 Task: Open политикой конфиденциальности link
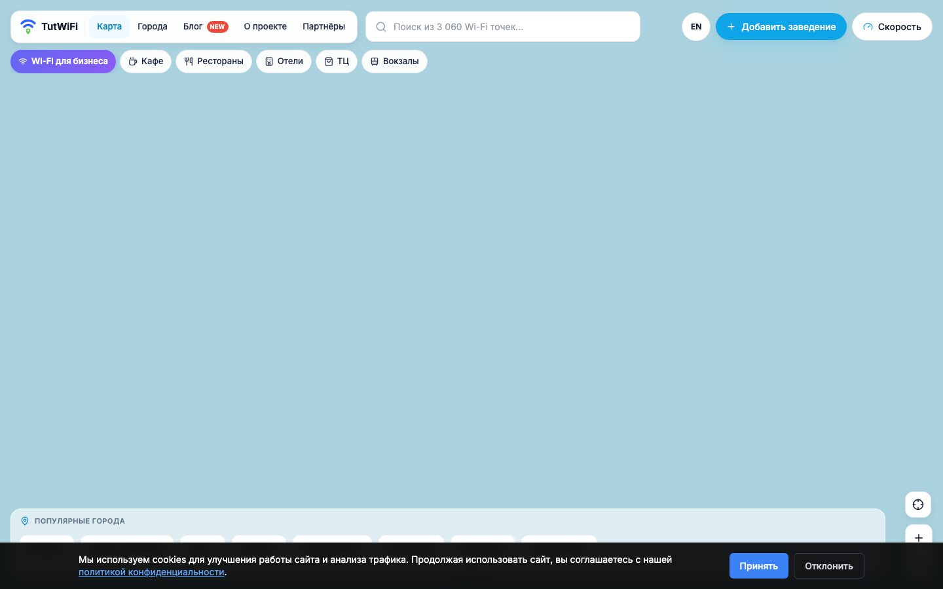[151, 572]
